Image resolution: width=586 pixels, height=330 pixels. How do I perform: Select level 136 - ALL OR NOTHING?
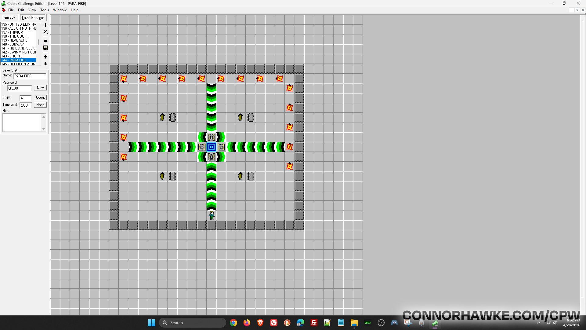click(19, 28)
